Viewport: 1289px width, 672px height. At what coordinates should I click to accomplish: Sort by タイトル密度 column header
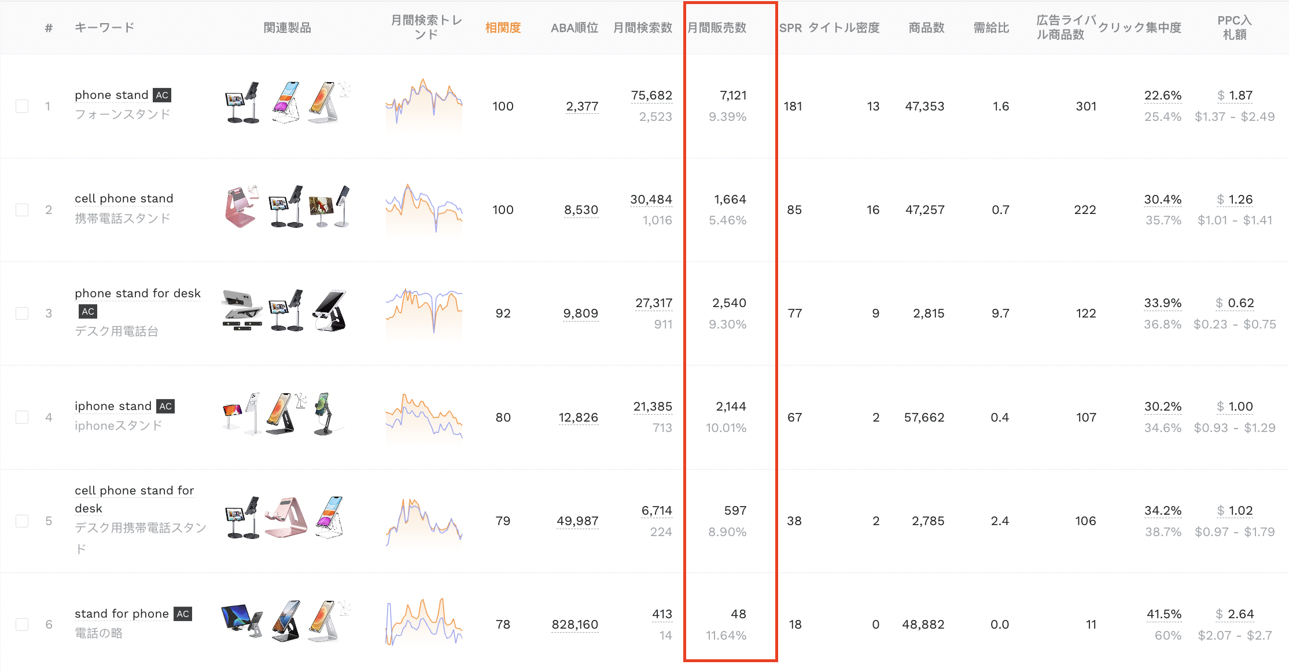(844, 27)
